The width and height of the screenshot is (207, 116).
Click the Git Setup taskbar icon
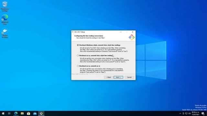[x=41, y=113]
